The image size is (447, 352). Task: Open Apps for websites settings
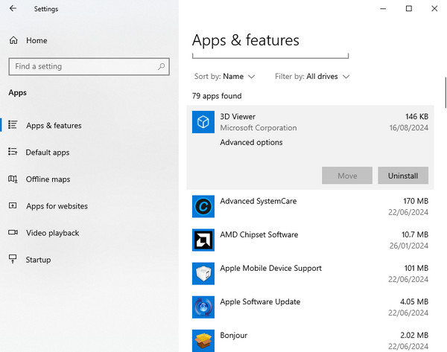[57, 206]
